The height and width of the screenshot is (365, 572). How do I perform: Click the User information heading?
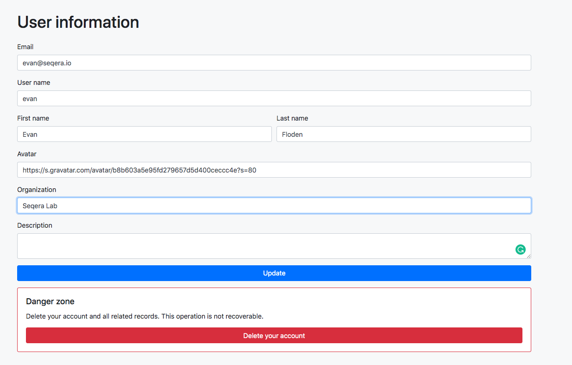click(78, 22)
